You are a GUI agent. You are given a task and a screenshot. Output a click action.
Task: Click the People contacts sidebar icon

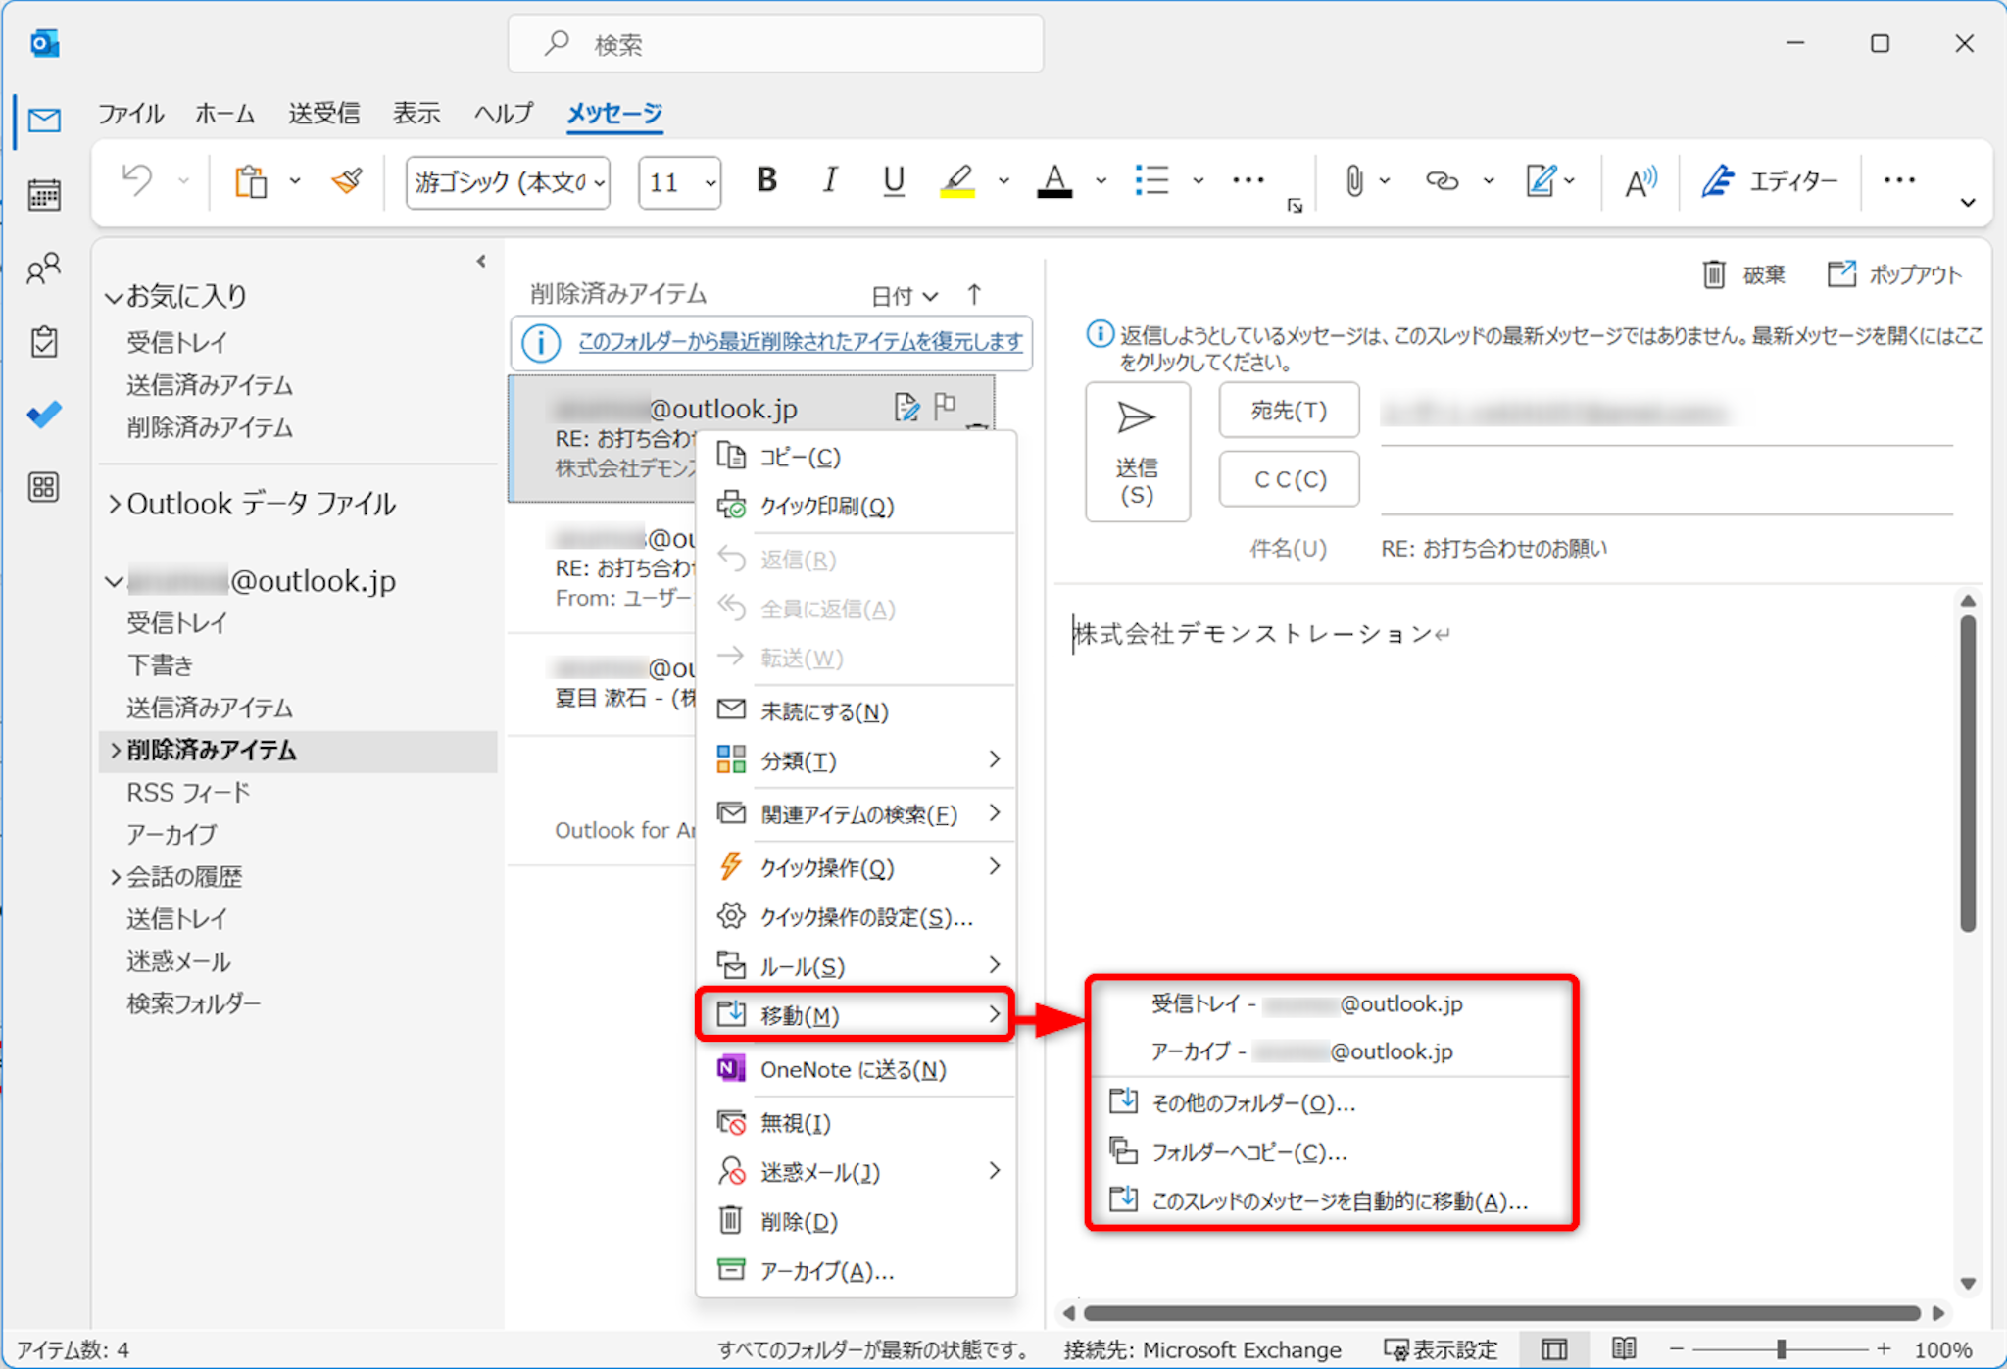44,268
